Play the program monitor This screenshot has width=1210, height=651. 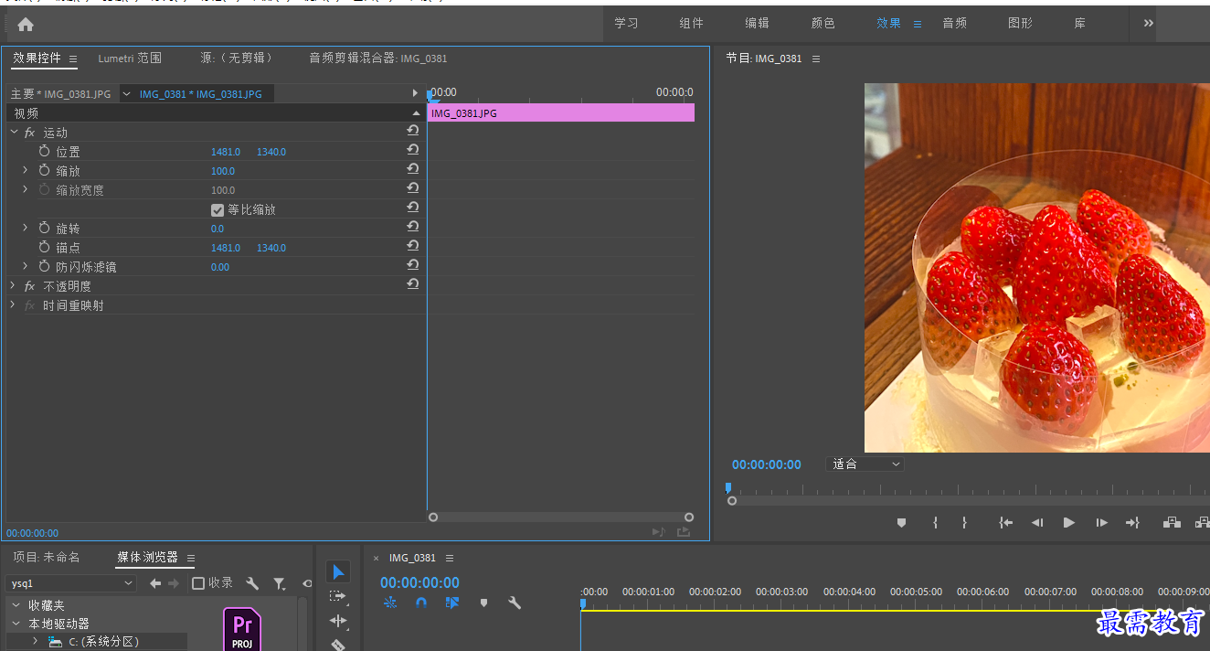click(x=1068, y=523)
